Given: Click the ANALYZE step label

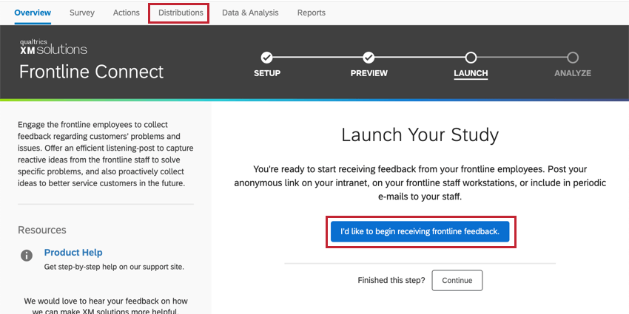Looking at the screenshot, I should pos(573,73).
